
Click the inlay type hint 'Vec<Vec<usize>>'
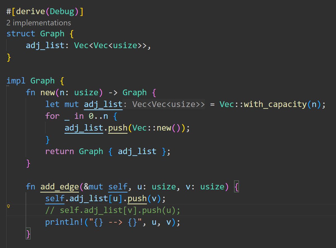(168, 104)
